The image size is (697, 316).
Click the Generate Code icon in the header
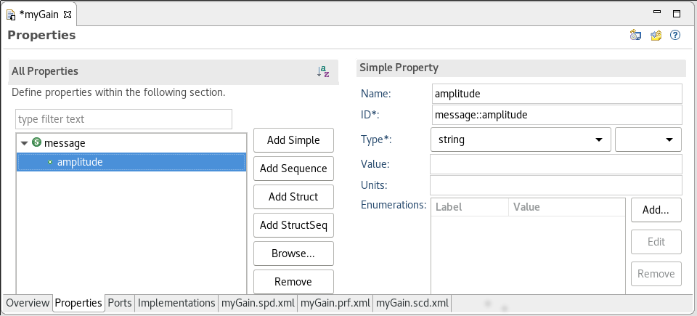click(635, 35)
